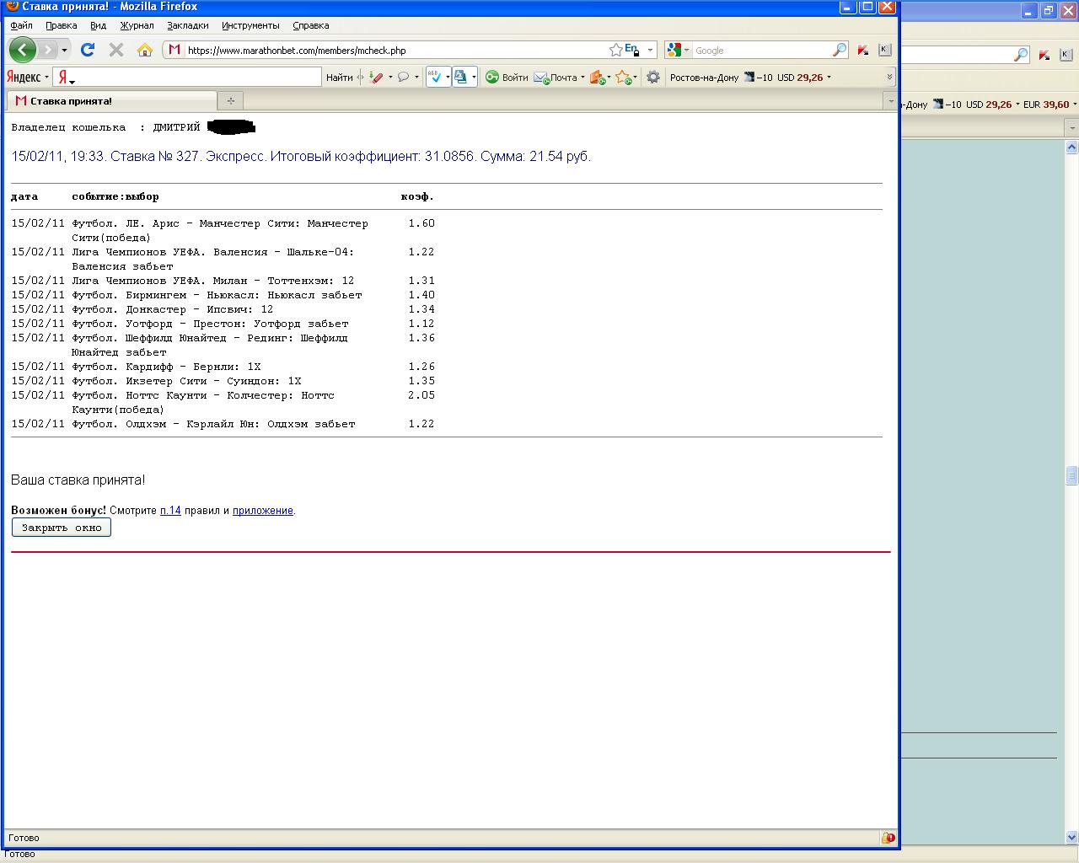Click into the Google search field
The width and height of the screenshot is (1079, 863).
pyautogui.click(x=761, y=51)
